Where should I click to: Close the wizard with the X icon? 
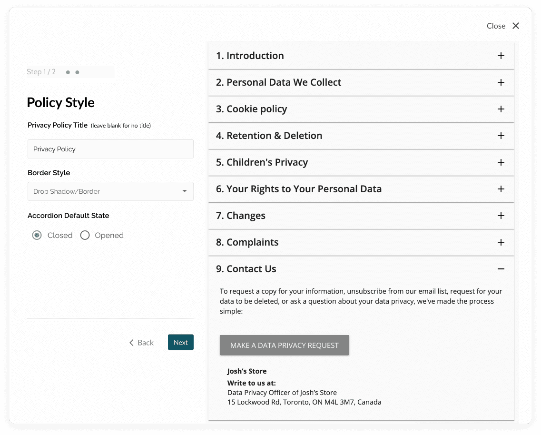pos(516,26)
